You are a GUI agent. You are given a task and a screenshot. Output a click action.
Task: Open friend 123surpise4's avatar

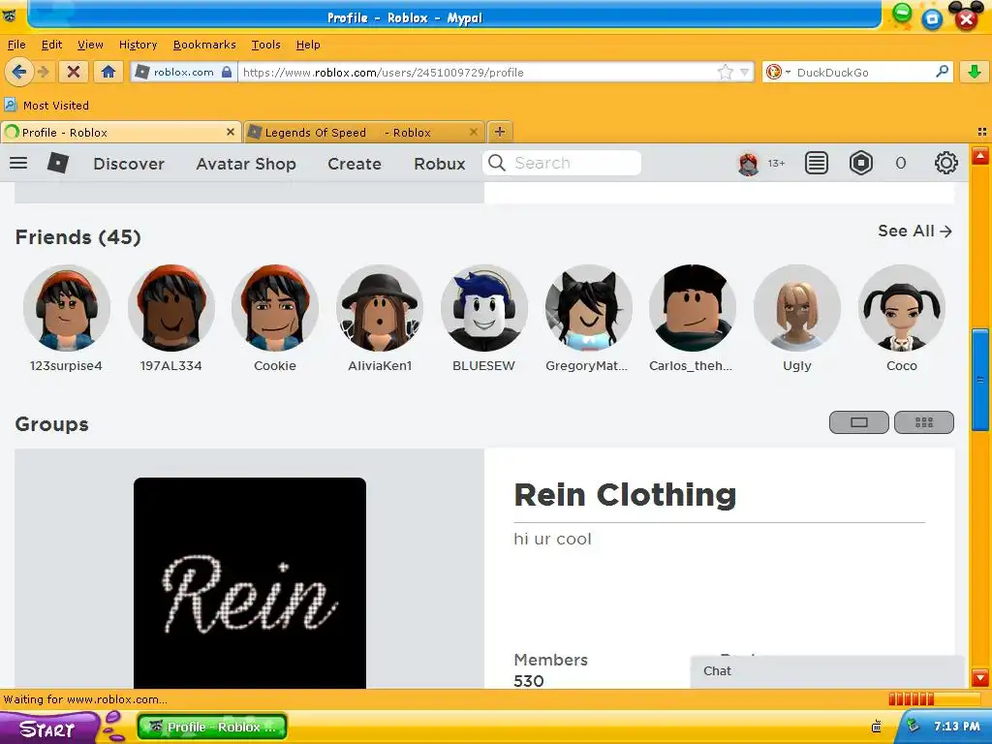coord(67,307)
